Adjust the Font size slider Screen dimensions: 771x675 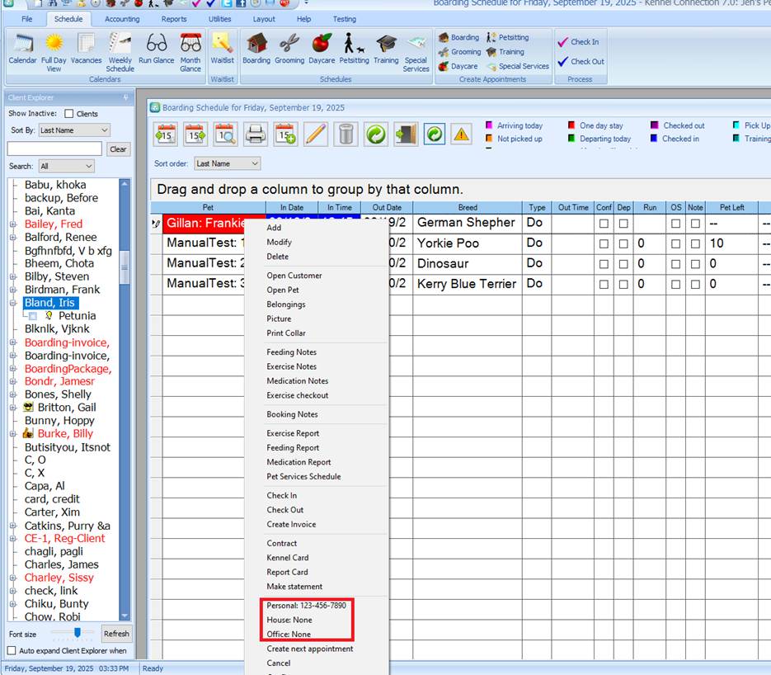coord(78,633)
